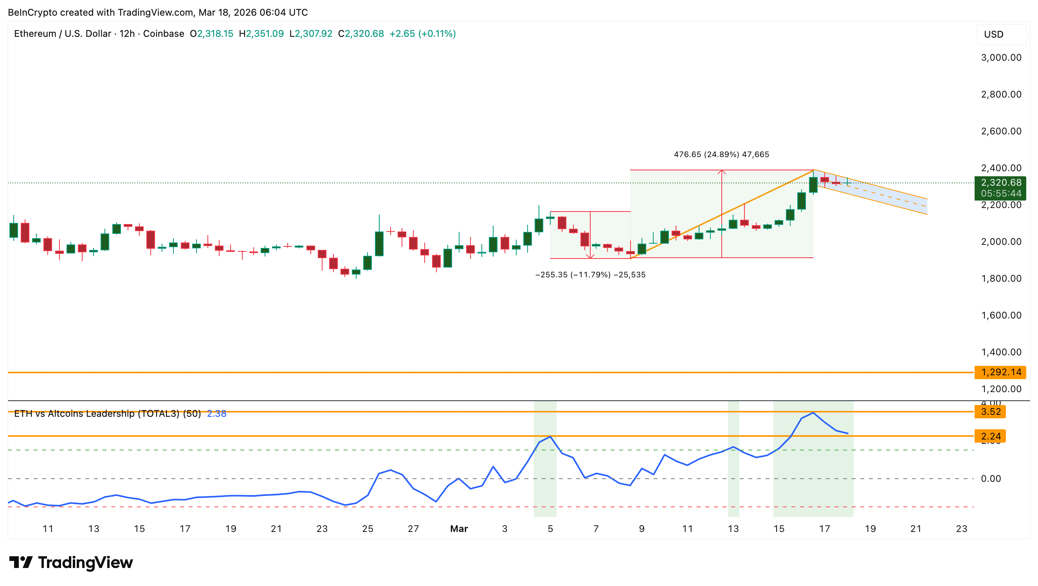The height and width of the screenshot is (586, 1038).
Task: Click the current price label 2,320.68
Action: click(x=1000, y=183)
